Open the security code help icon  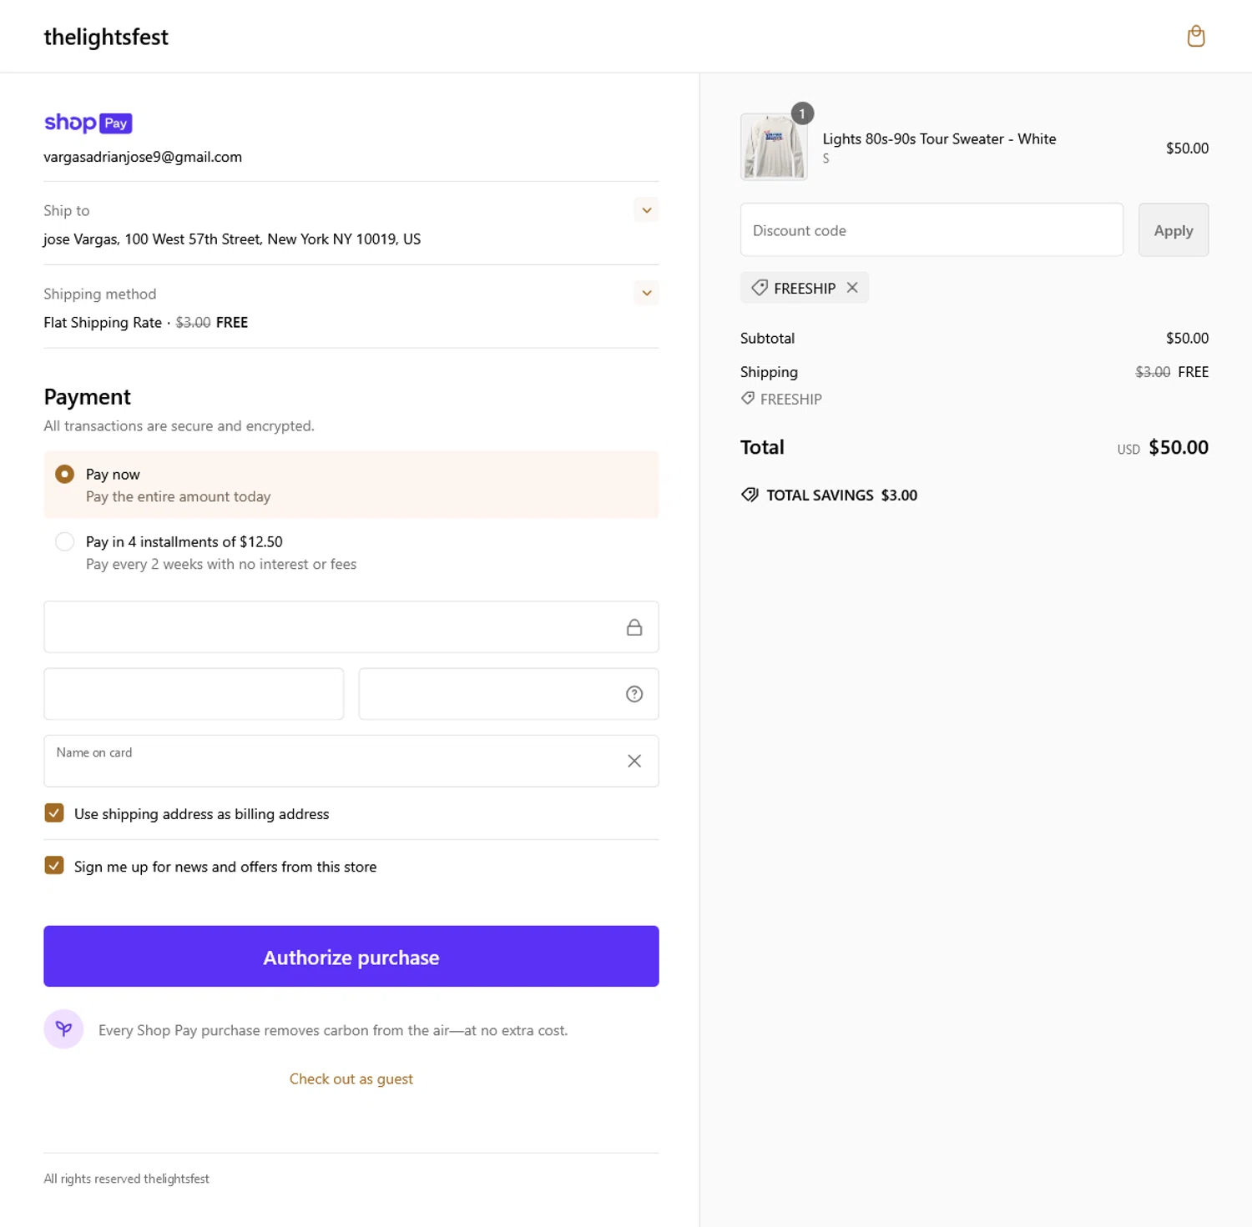click(x=634, y=694)
